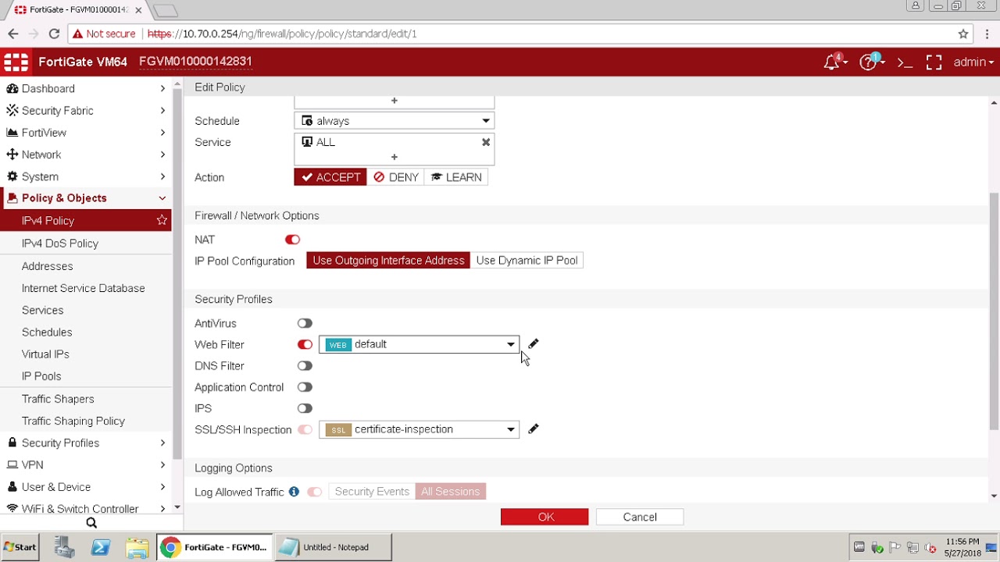This screenshot has height=562, width=1000.
Task: Reload the browser page
Action: (x=54, y=34)
